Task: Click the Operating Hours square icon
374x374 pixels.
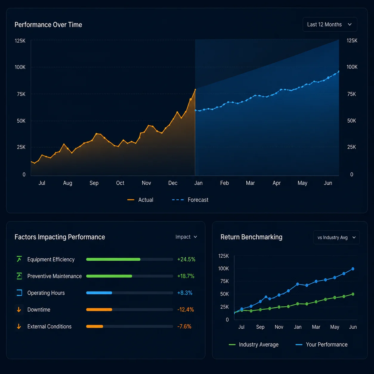Action: pyautogui.click(x=19, y=293)
